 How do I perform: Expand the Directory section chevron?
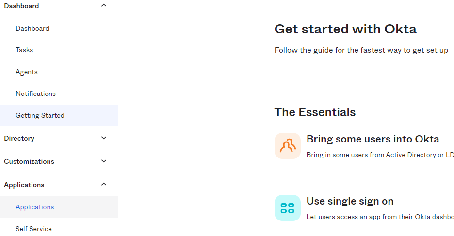coord(104,138)
